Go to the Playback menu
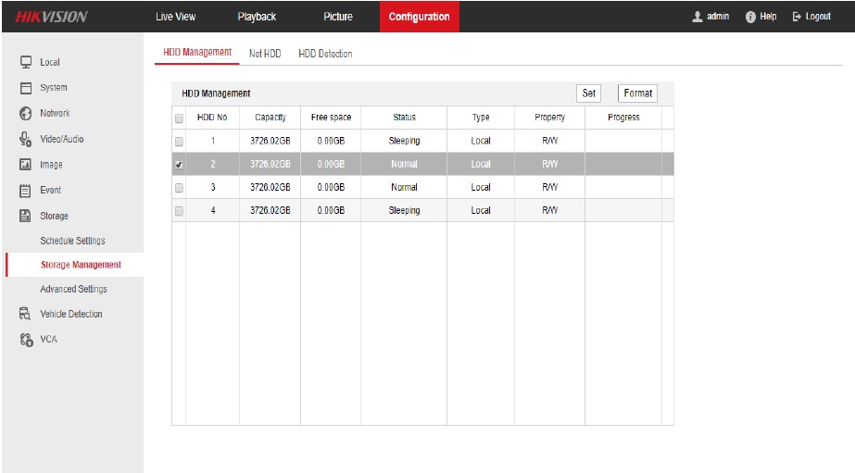Image resolution: width=855 pixels, height=473 pixels. click(x=257, y=17)
